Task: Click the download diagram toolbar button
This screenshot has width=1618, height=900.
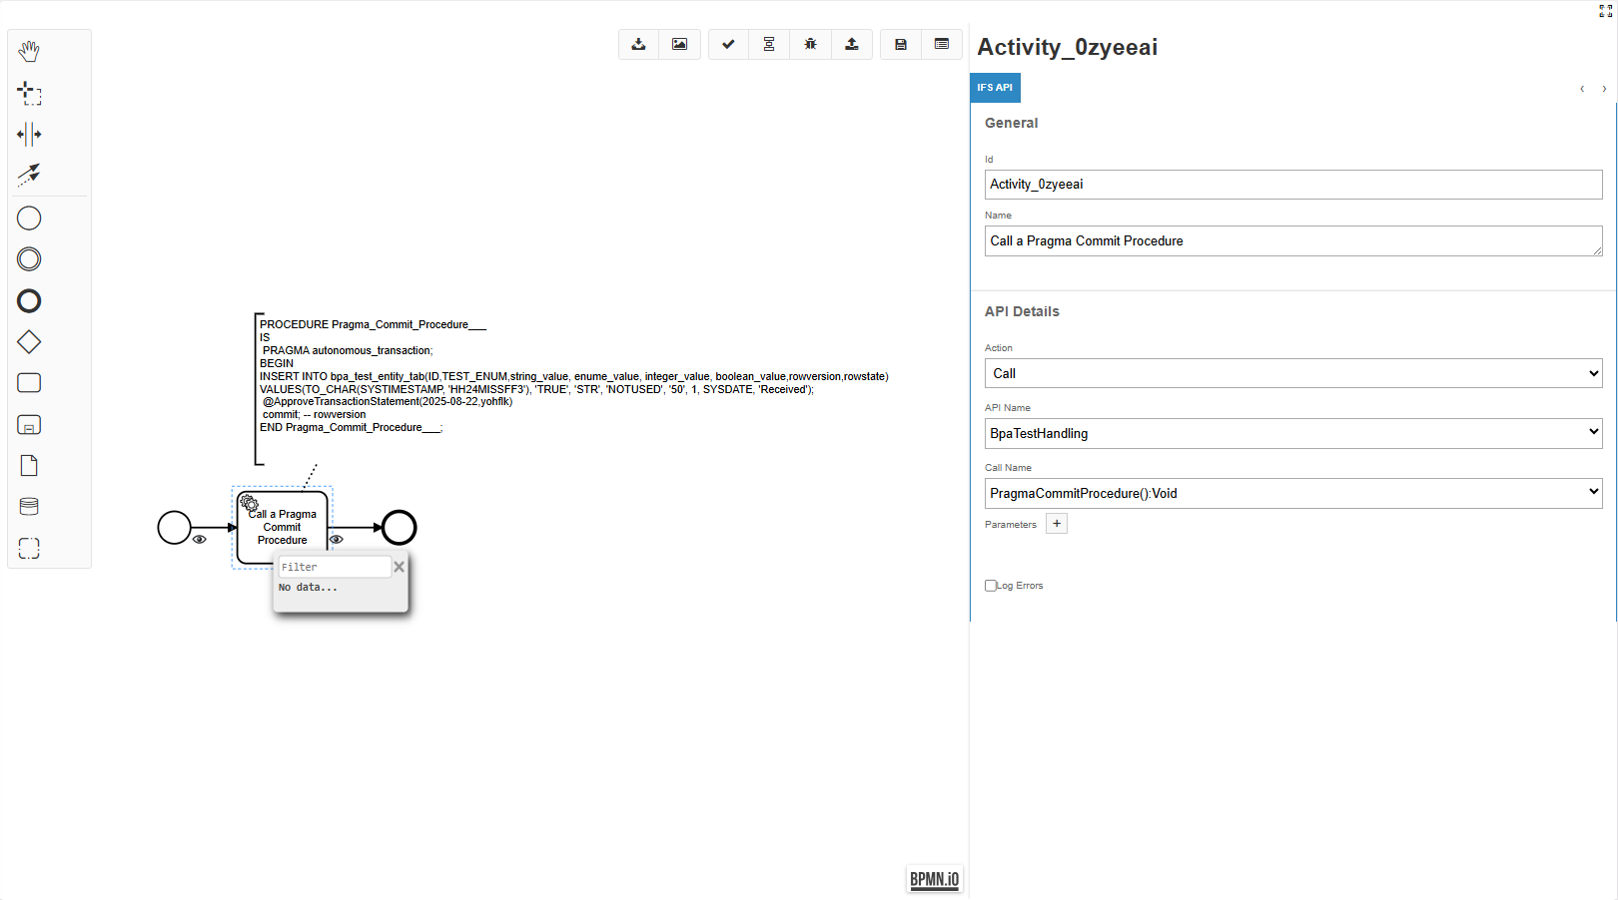Action: click(638, 44)
